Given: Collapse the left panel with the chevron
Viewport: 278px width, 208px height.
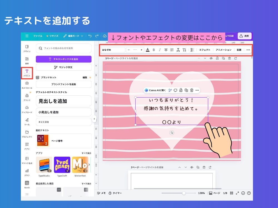Looking at the screenshot, I should [94, 118].
